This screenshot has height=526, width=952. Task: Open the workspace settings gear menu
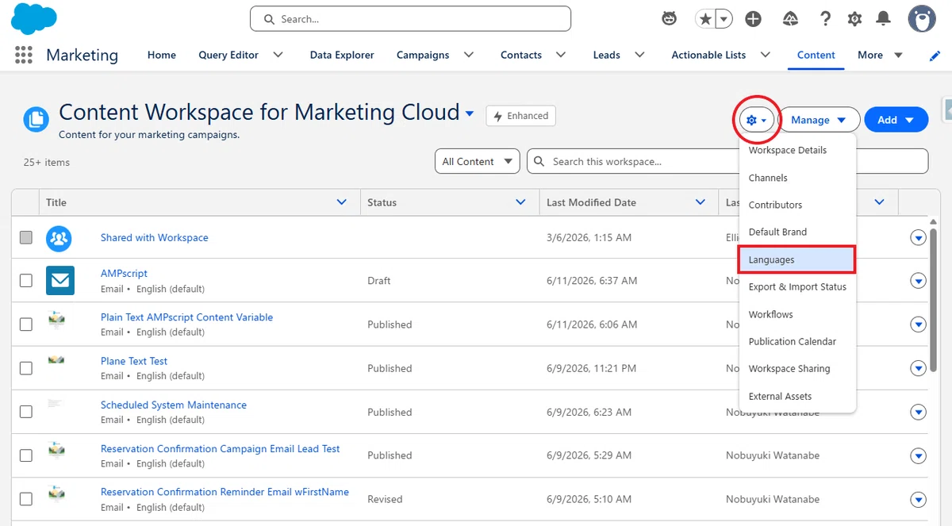755,120
